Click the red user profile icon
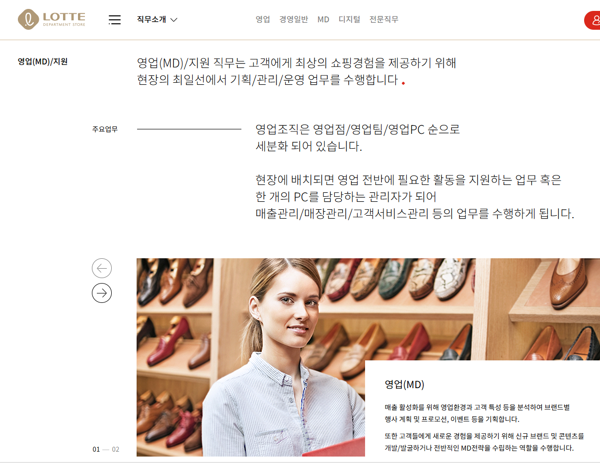The width and height of the screenshot is (600, 463). (593, 20)
